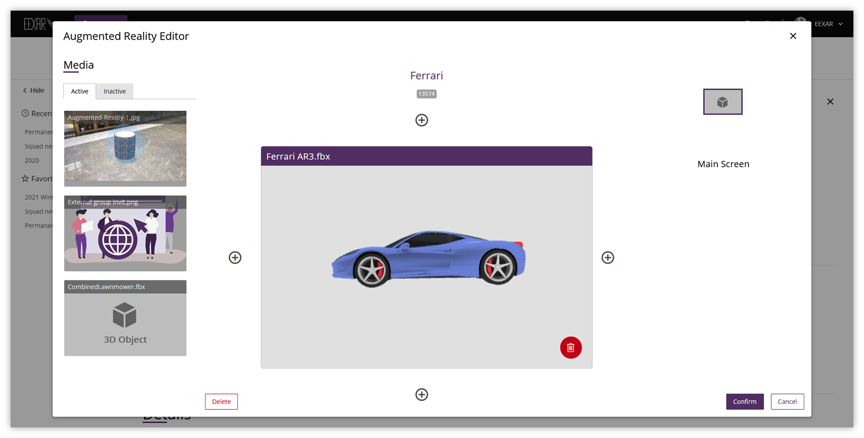Click the plus icon below the Ferrari card

[x=422, y=394]
